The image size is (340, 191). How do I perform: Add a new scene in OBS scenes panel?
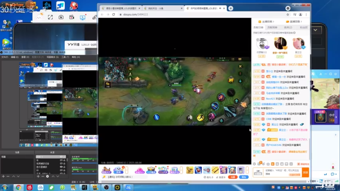pos(3,176)
